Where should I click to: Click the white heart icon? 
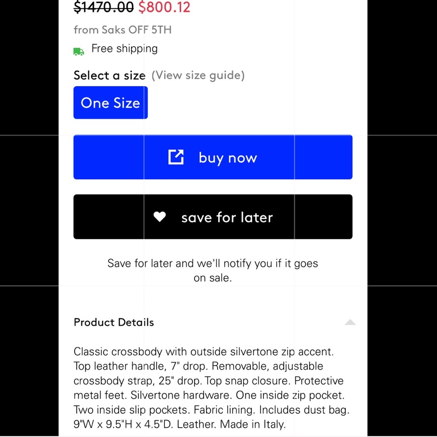tap(160, 217)
